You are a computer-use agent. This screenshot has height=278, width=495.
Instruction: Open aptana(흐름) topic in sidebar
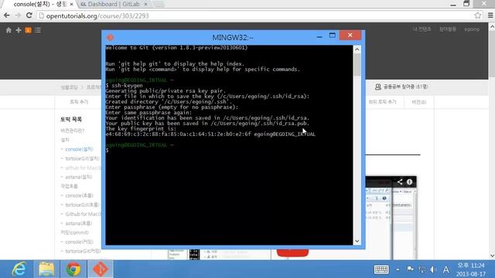pyautogui.click(x=79, y=223)
